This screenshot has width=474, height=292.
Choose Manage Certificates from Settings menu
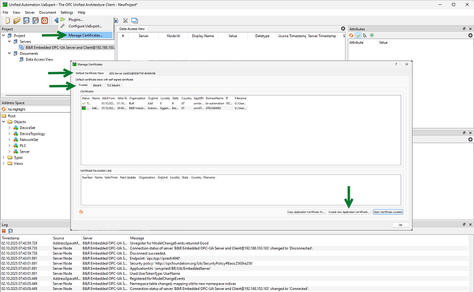pos(86,35)
